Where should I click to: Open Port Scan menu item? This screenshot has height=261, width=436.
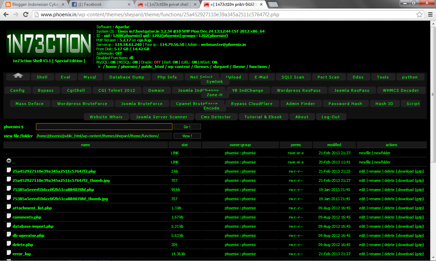click(328, 77)
